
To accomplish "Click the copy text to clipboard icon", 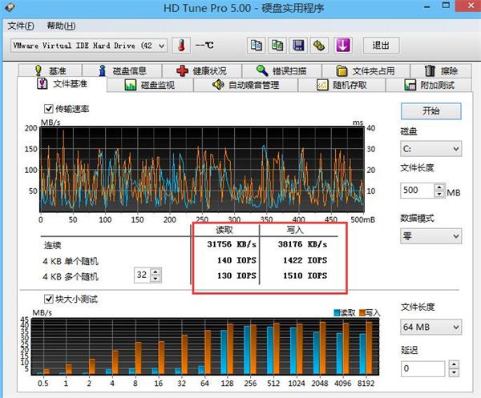I will tap(257, 46).
